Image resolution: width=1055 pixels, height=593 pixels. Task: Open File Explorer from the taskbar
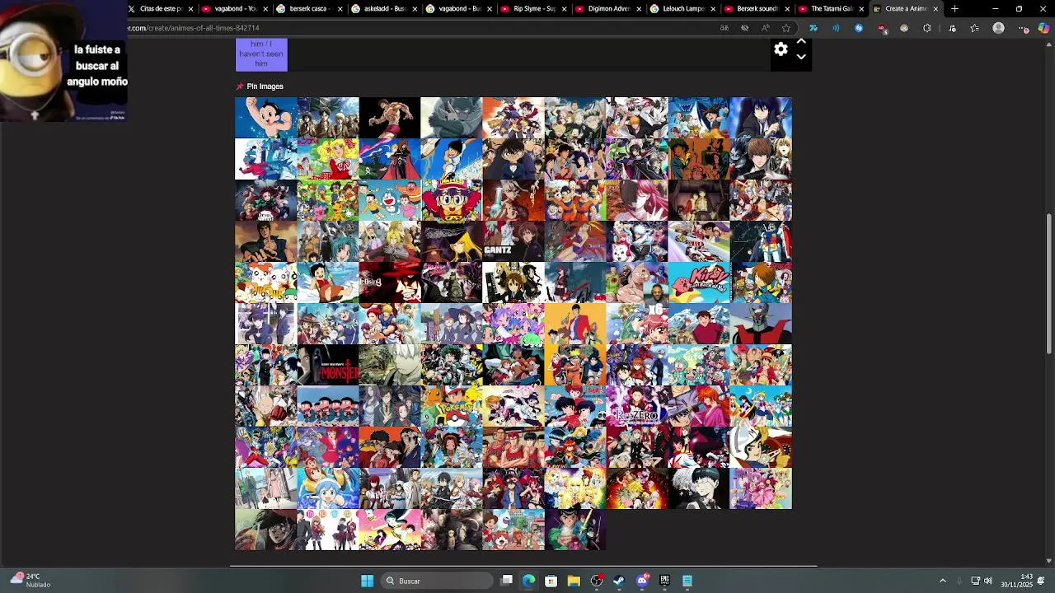(x=574, y=581)
